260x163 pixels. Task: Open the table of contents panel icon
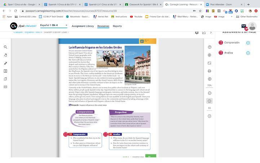(5, 71)
